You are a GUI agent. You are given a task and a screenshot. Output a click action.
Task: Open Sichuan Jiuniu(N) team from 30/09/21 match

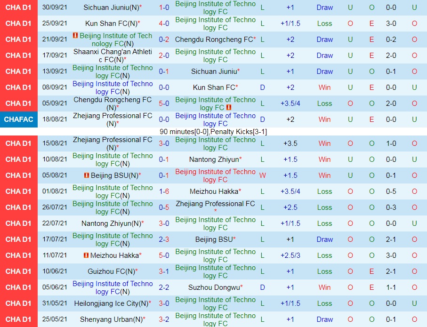112,8
